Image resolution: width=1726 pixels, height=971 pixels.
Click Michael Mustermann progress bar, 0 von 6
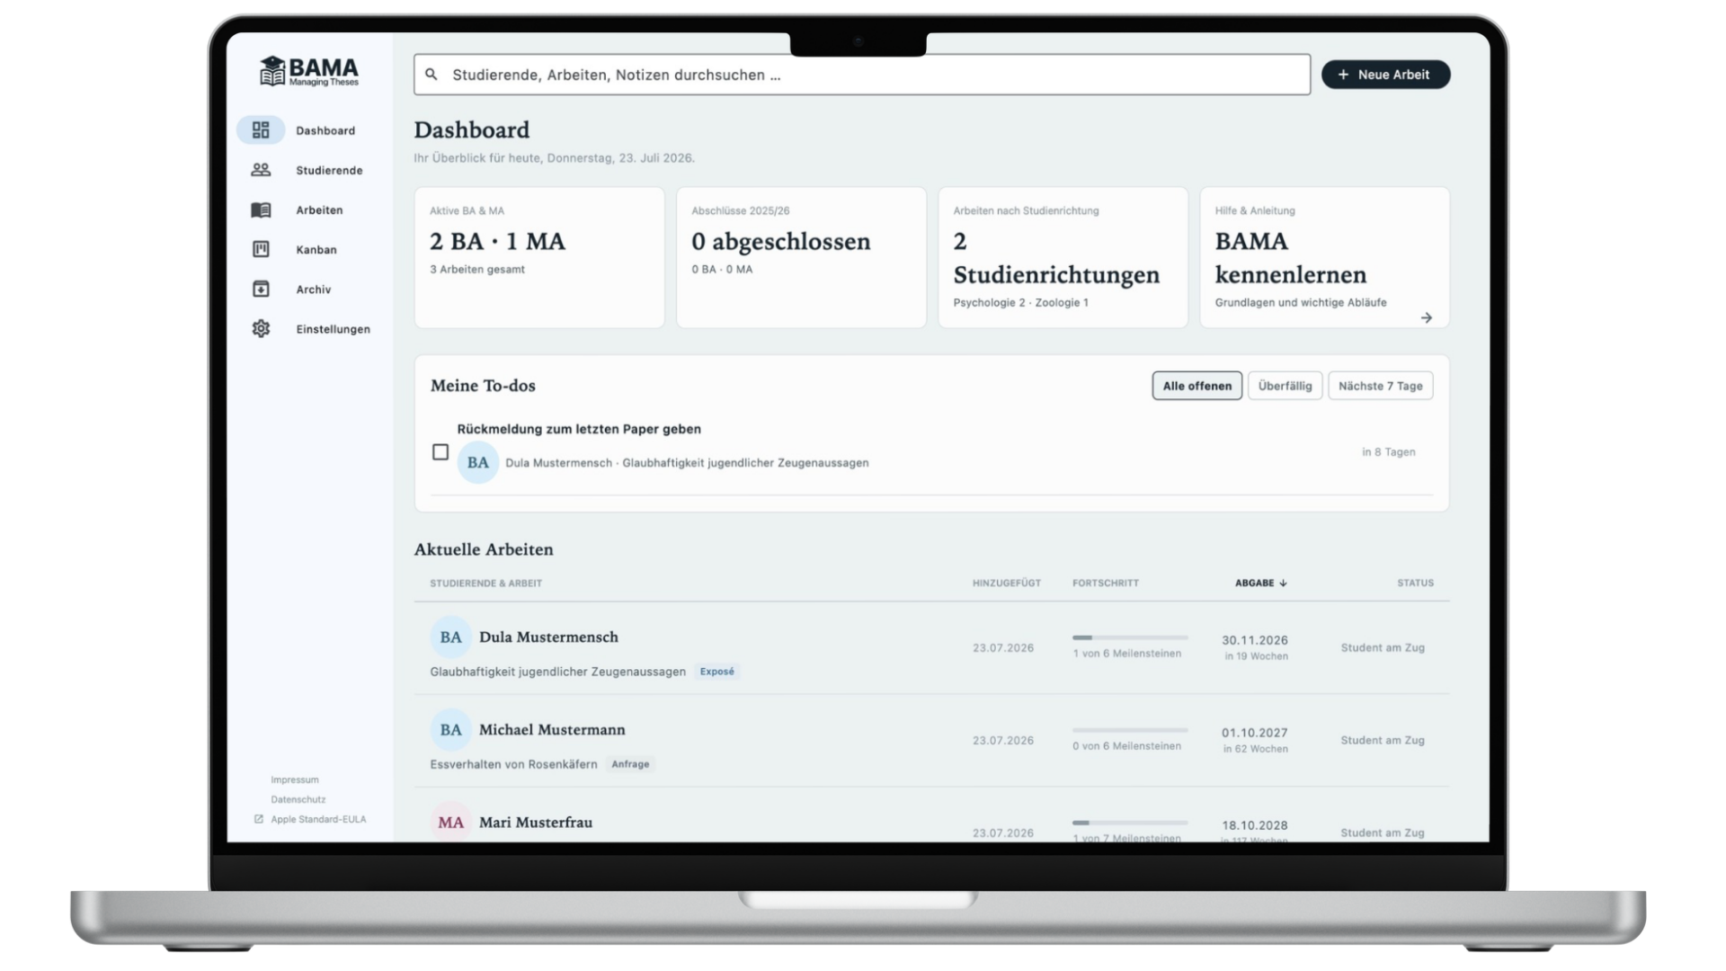[x=1130, y=730]
